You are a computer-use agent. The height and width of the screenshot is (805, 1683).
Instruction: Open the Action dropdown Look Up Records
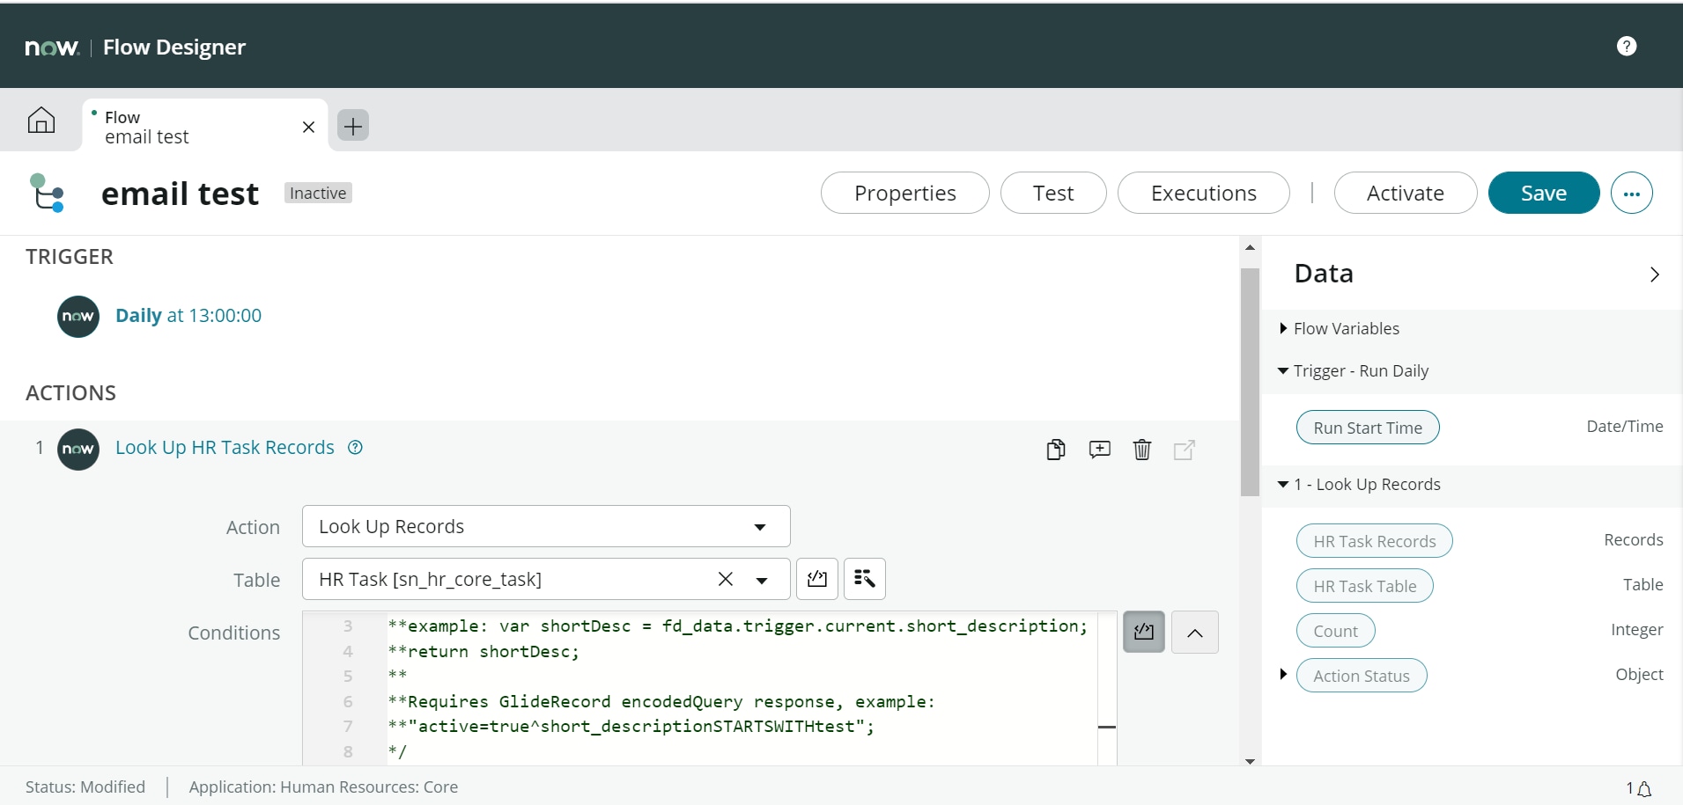click(546, 526)
